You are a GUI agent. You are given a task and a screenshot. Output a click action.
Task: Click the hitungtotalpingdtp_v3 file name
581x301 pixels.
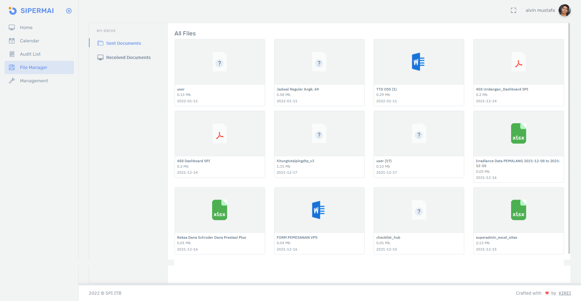295,161
